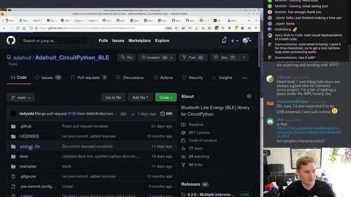Open the .pre-commit-config file
The width and height of the screenshot is (351, 197).
coord(38,186)
